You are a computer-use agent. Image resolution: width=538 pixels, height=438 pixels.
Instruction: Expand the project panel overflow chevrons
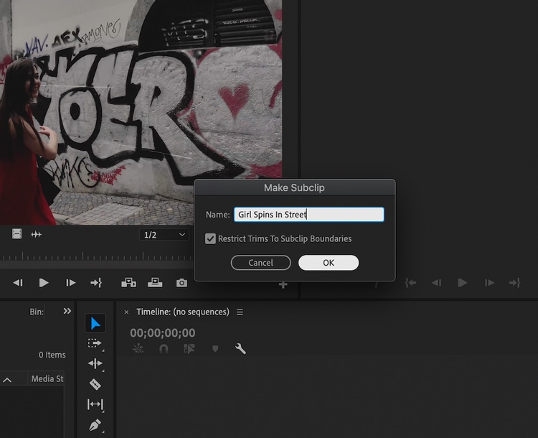pos(67,312)
